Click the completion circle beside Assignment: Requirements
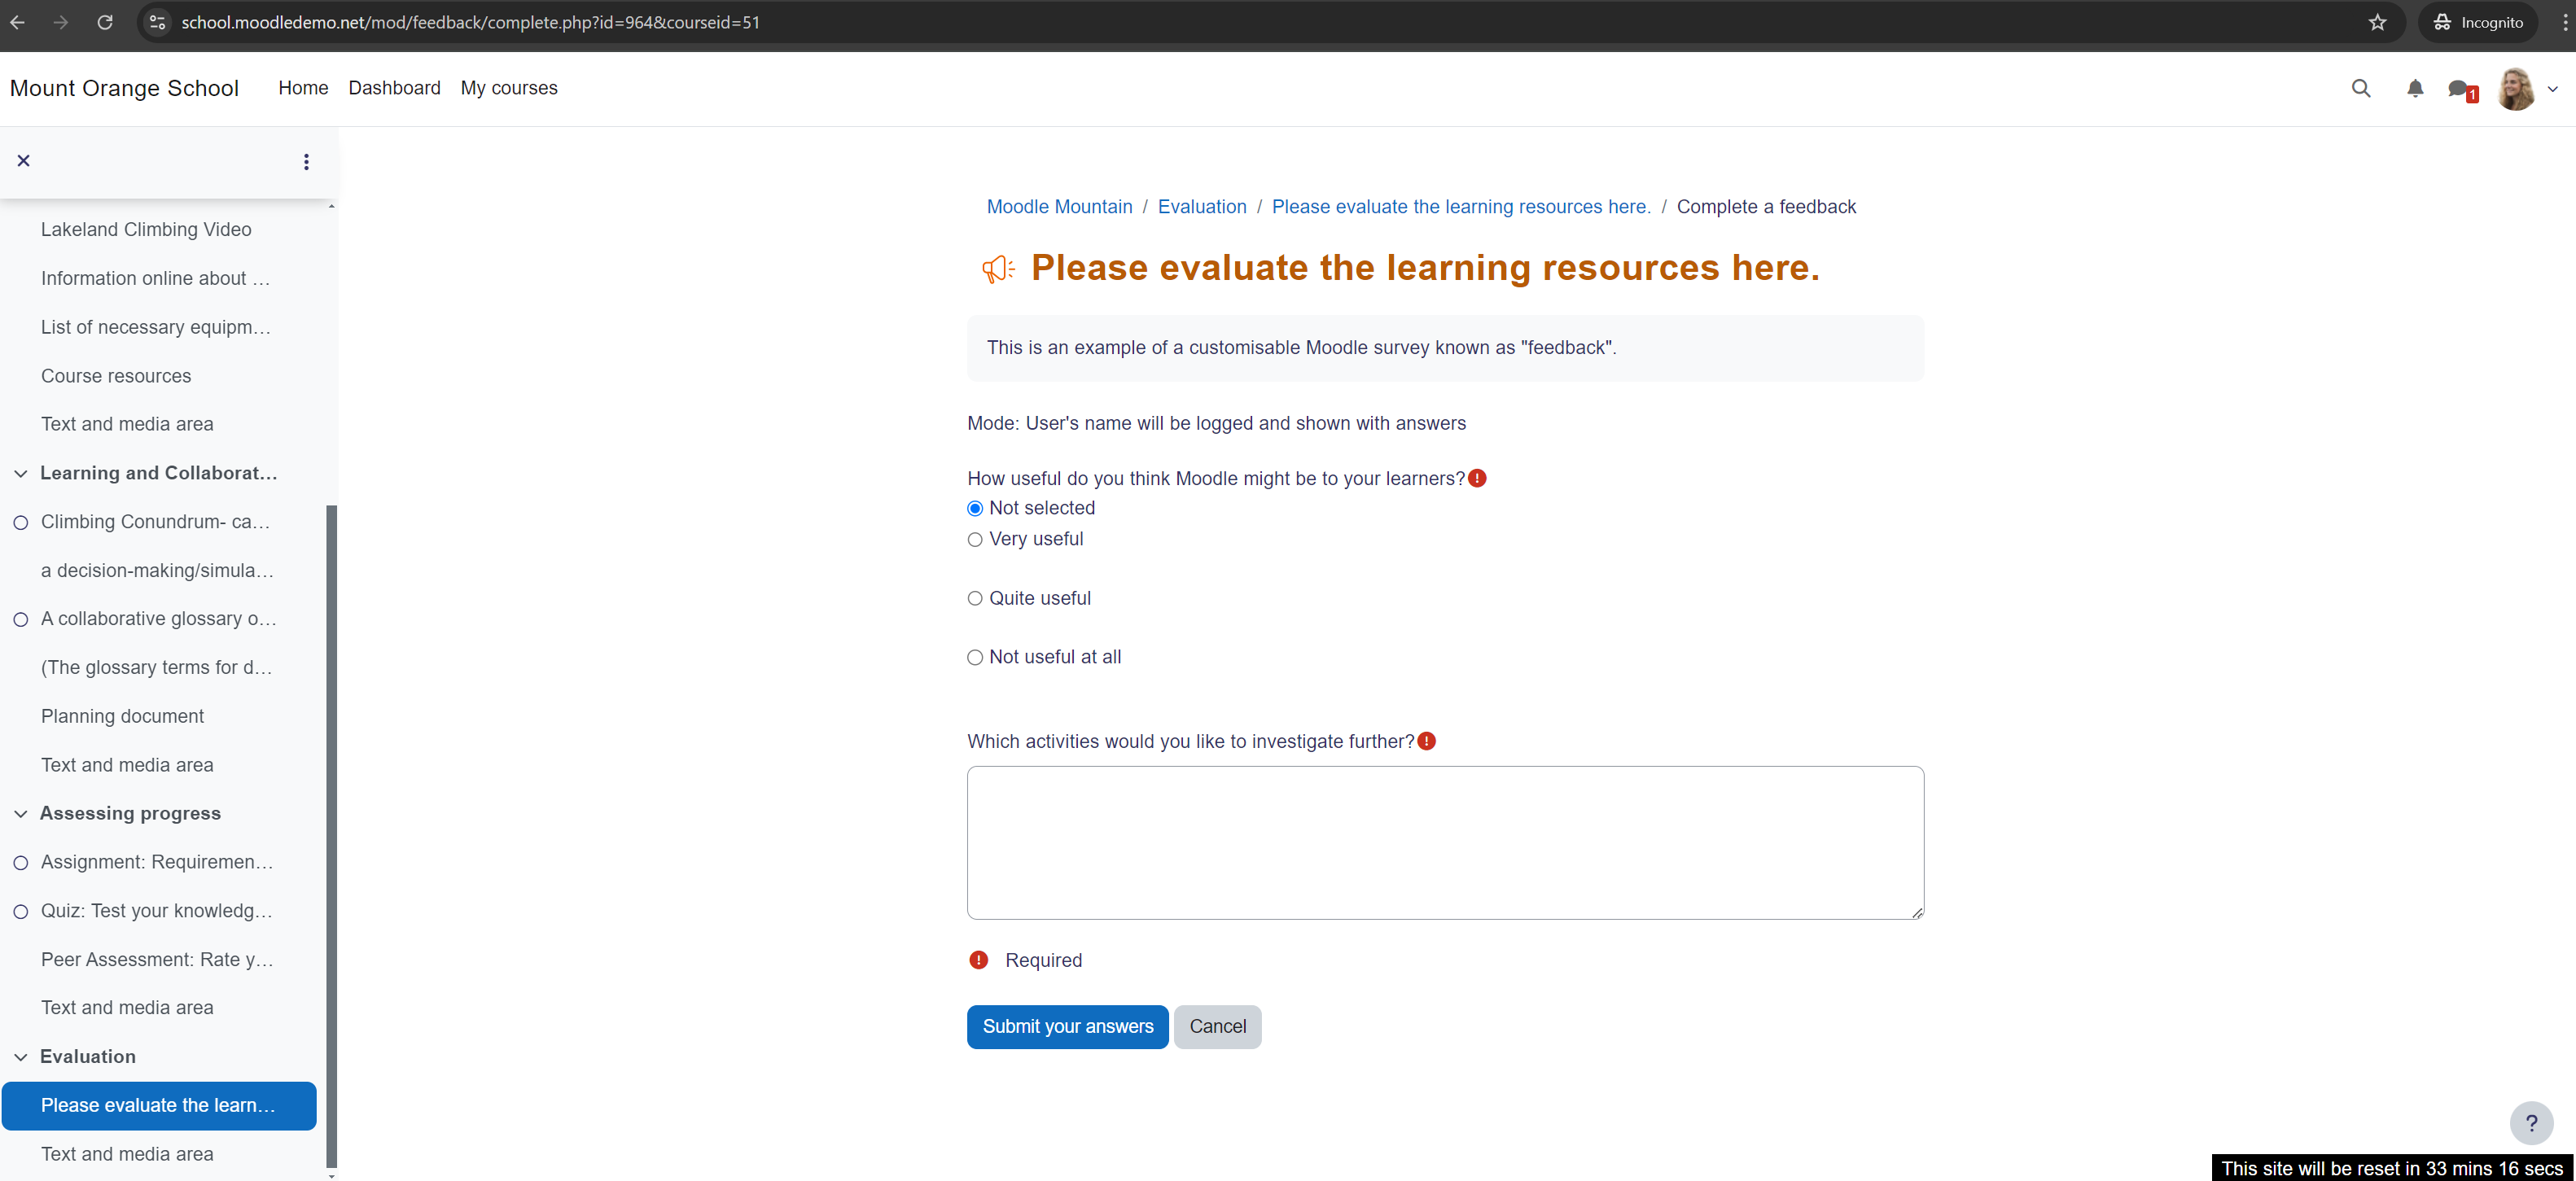 pos(20,862)
